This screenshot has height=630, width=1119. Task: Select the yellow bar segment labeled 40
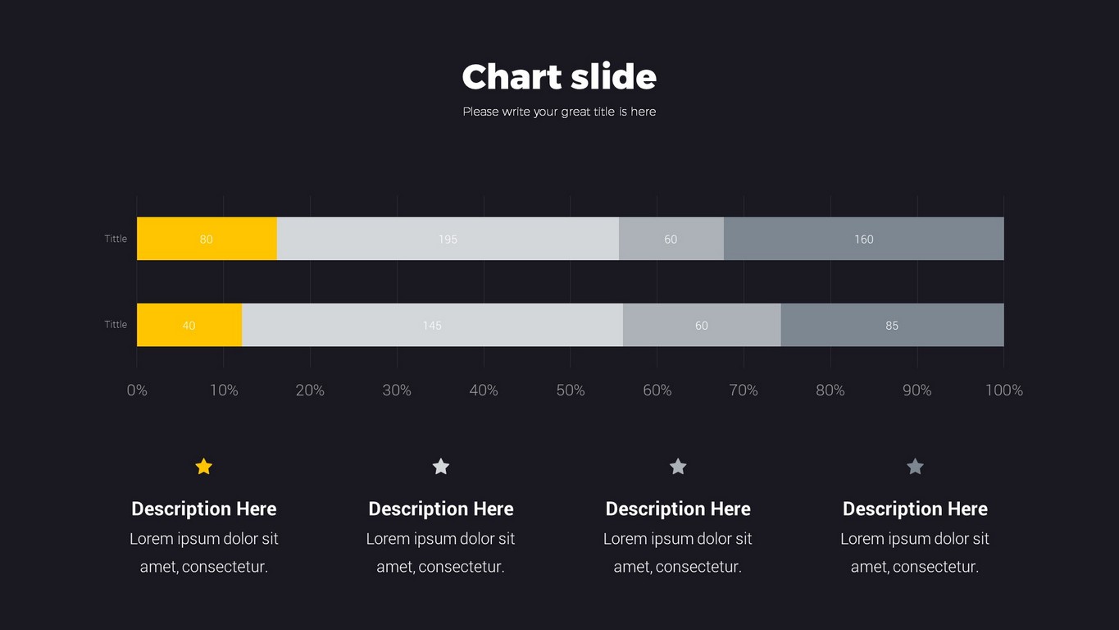(x=189, y=325)
